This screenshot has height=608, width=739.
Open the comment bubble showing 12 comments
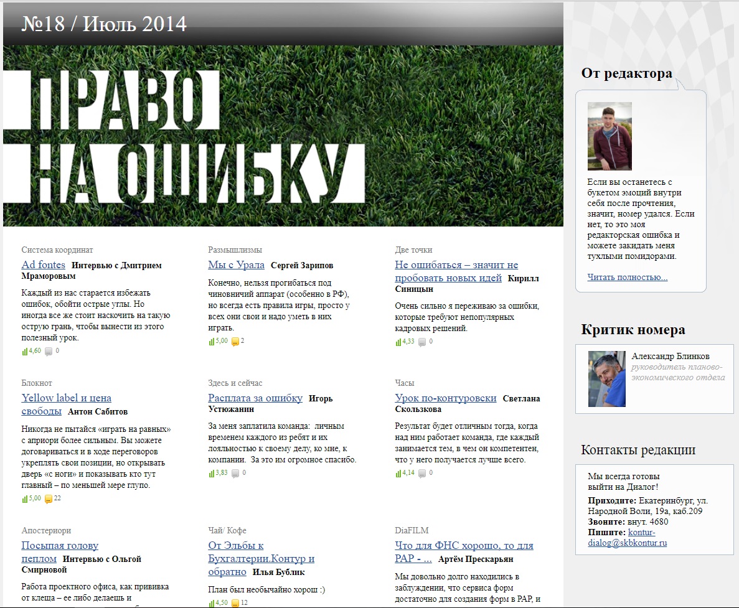click(x=235, y=602)
